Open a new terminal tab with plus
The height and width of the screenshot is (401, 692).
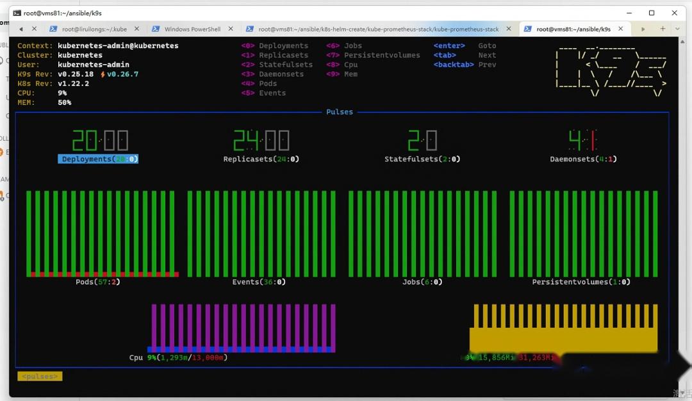[x=663, y=29]
